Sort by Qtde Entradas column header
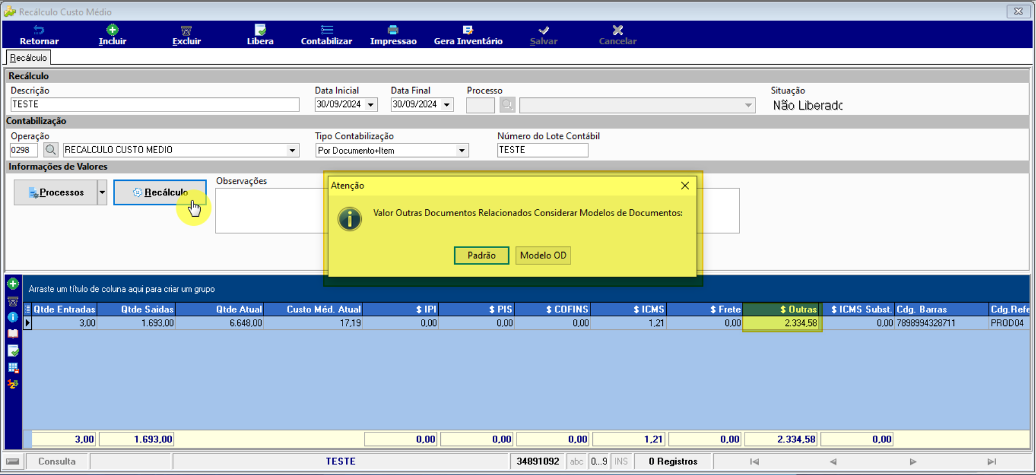1036x475 pixels. click(x=64, y=309)
